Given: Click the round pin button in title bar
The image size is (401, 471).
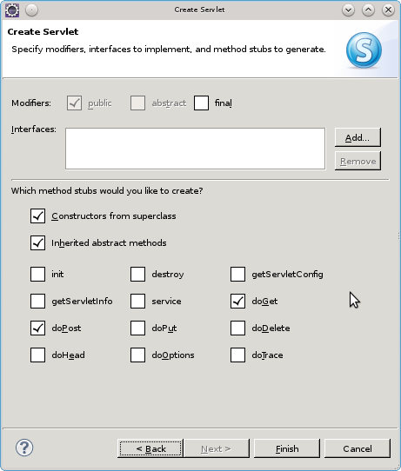Looking at the screenshot, I should click(x=31, y=10).
